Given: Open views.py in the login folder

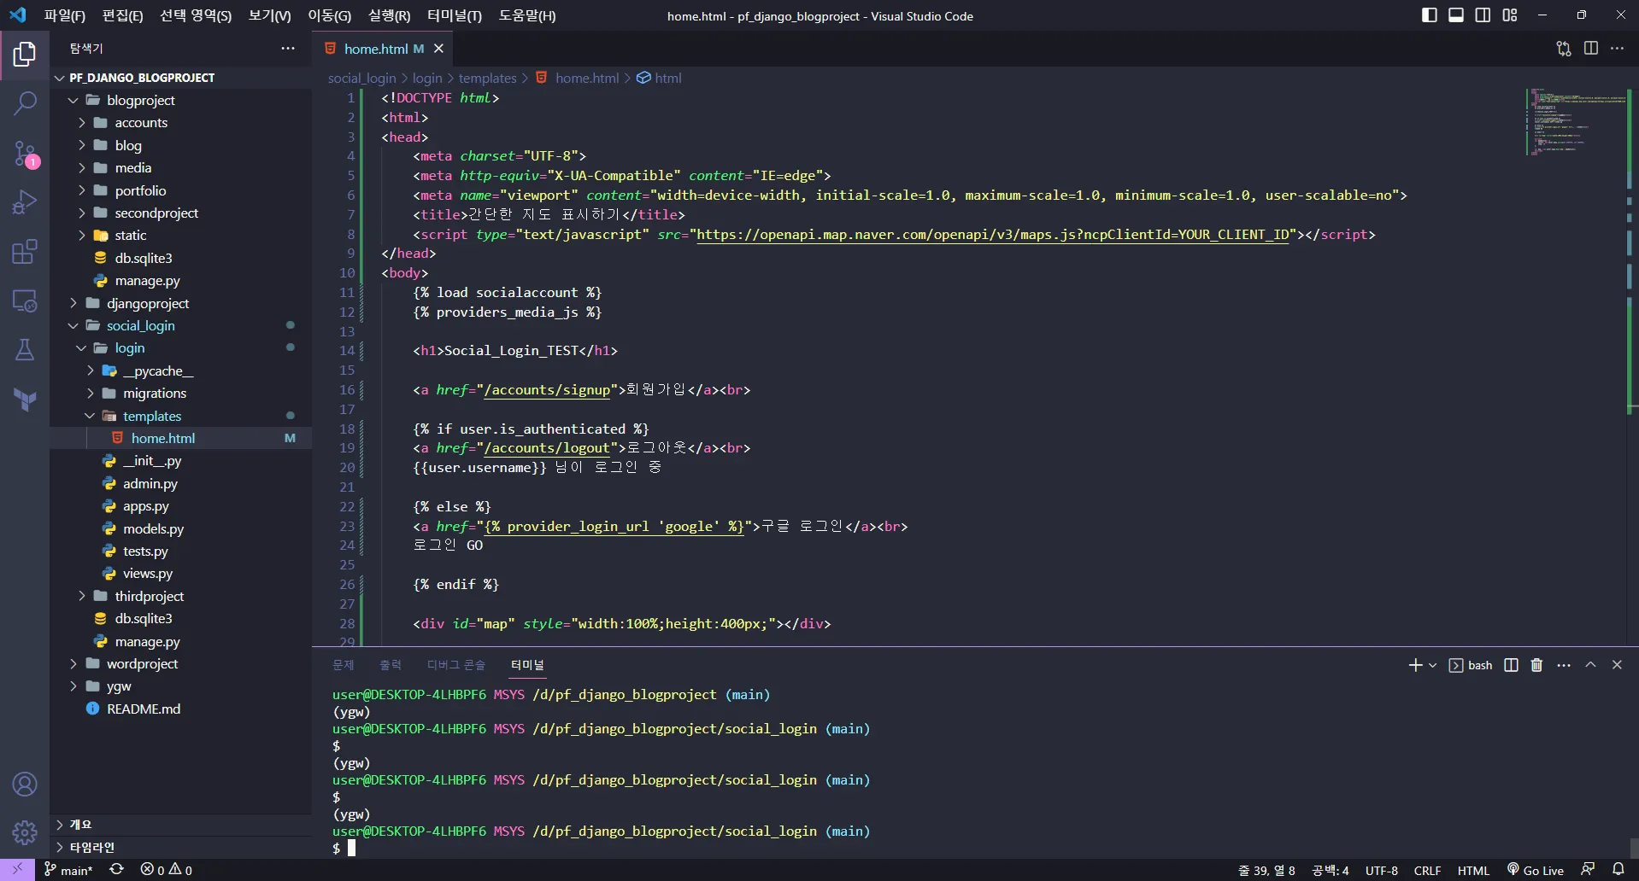Looking at the screenshot, I should click(x=147, y=574).
